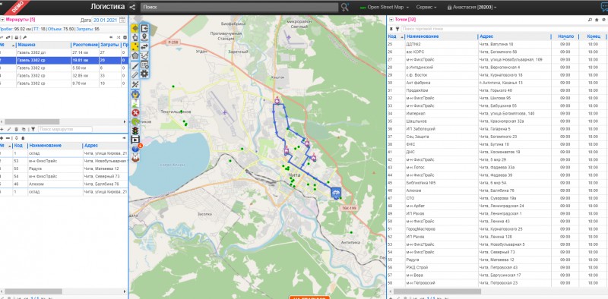Viewport: 608px width, 299px height.
Task: Click the calendar icon next to date 20.01.2021
Action: pyautogui.click(x=122, y=20)
